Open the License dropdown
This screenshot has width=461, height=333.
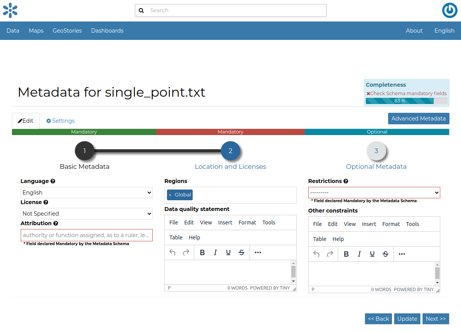86,214
